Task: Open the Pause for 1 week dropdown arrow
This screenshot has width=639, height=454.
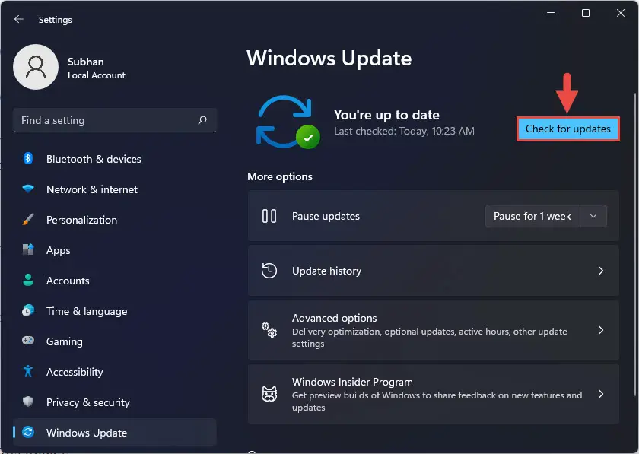Action: pyautogui.click(x=593, y=216)
